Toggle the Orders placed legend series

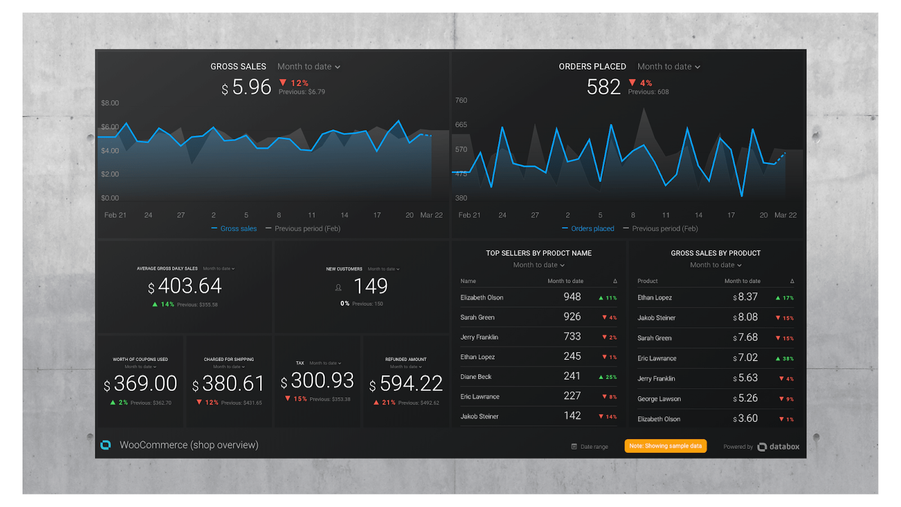point(588,229)
